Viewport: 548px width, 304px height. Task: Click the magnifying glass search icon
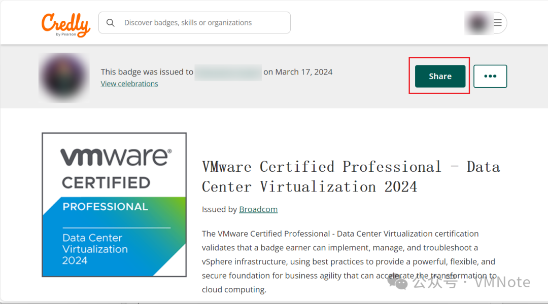click(x=111, y=23)
